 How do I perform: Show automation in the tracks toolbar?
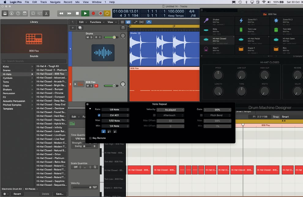point(135,22)
